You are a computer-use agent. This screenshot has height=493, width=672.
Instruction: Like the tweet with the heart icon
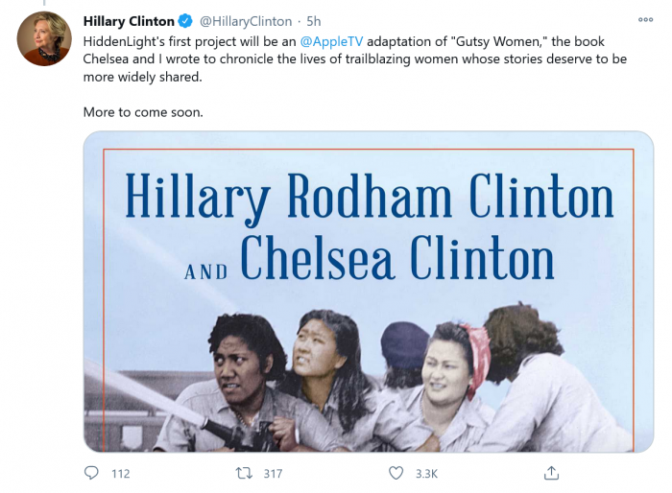tap(396, 473)
